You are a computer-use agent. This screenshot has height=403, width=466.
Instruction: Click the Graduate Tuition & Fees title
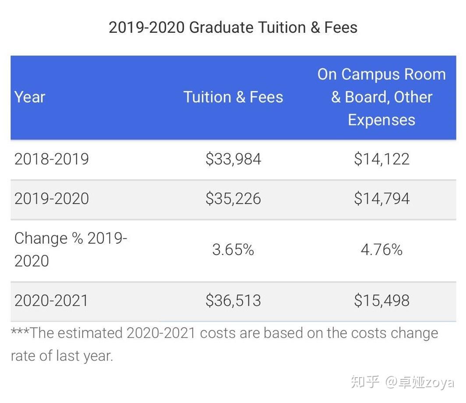233,27
